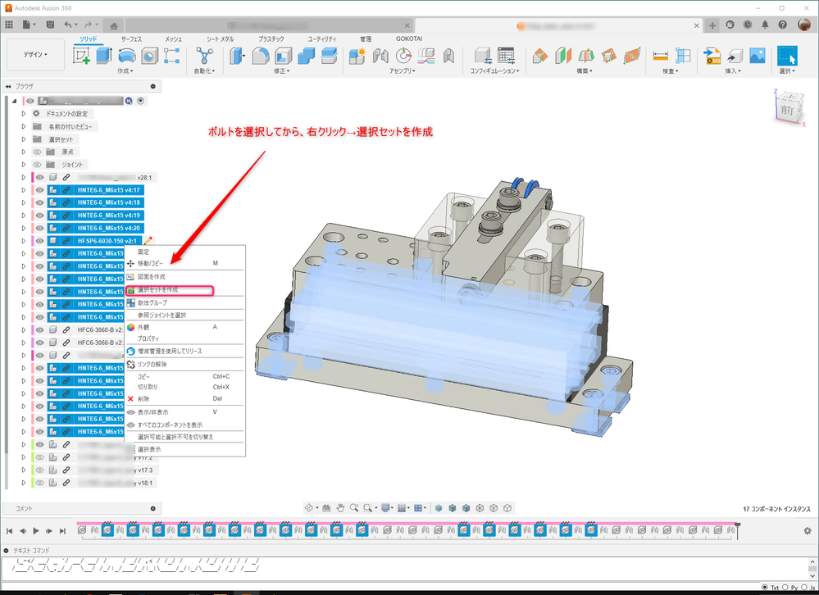The width and height of the screenshot is (819, 595).
Task: Click the Insert SVG icon
Action: coord(712,56)
